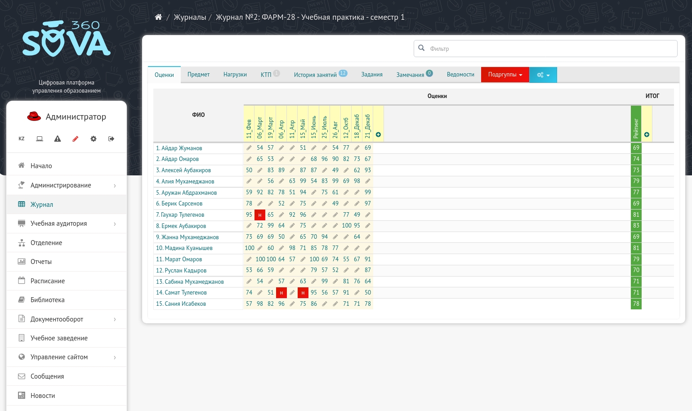Edit Айдар Жуманов 11_Фев grade pencil
This screenshot has height=411, width=692.
[x=249, y=148]
